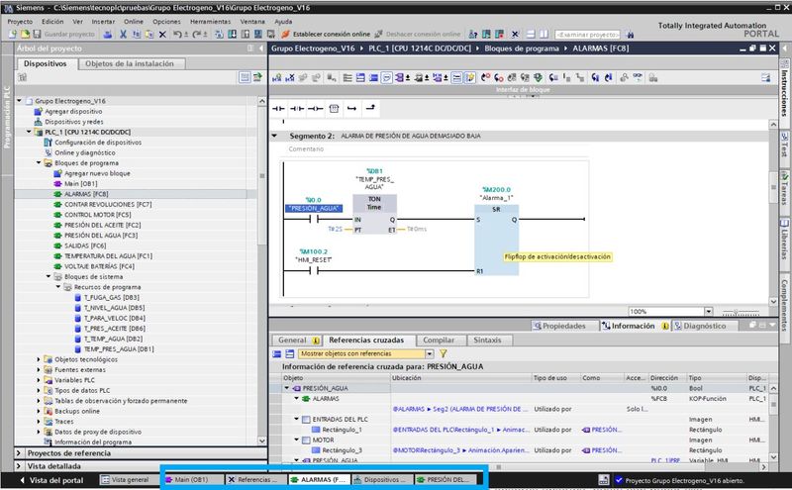This screenshot has width=792, height=490.
Task: Toggle the project tree header view button
Action: pos(245,77)
